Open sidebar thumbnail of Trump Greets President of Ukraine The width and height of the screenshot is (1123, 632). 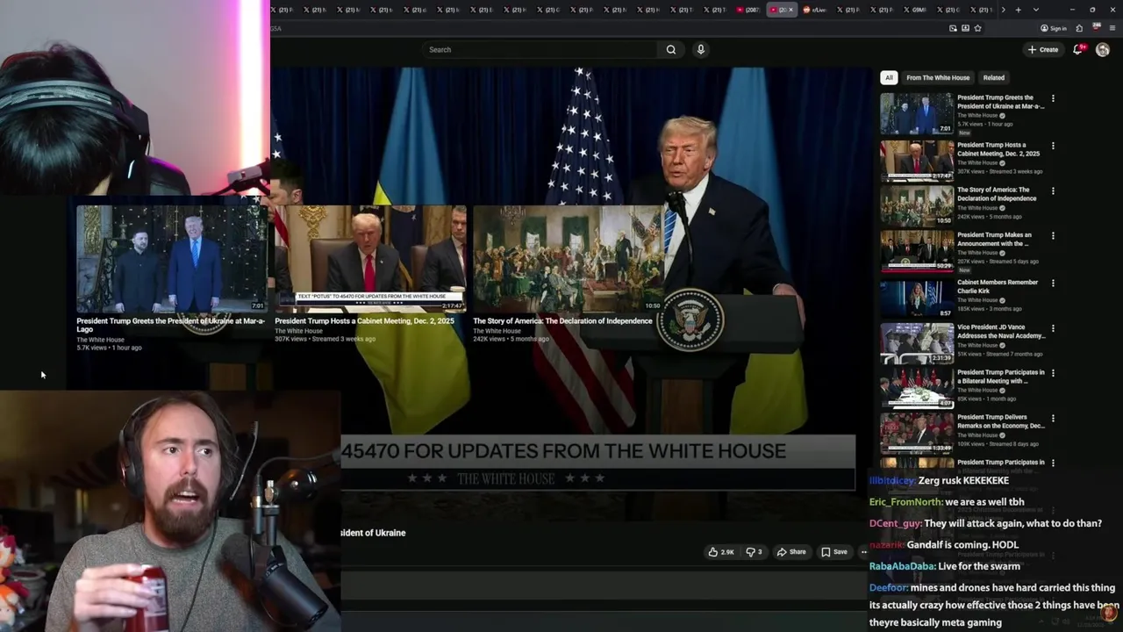coord(917,113)
